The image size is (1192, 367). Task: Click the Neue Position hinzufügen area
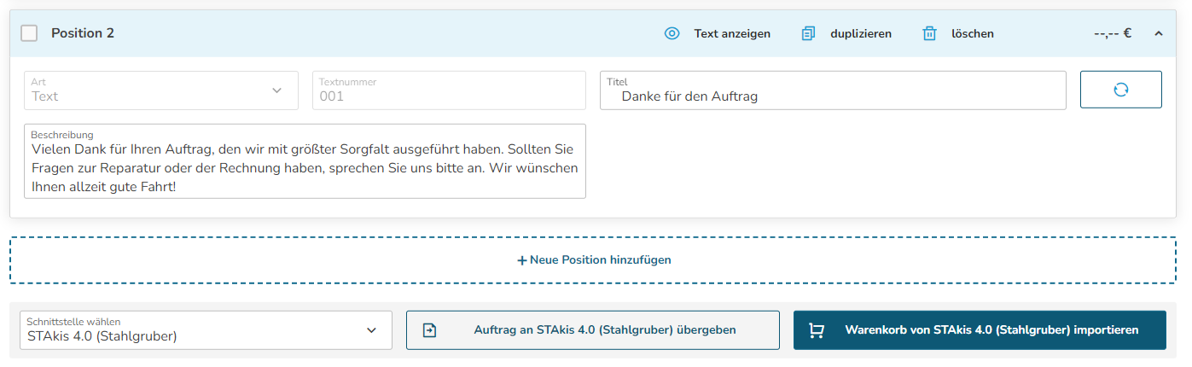click(593, 260)
